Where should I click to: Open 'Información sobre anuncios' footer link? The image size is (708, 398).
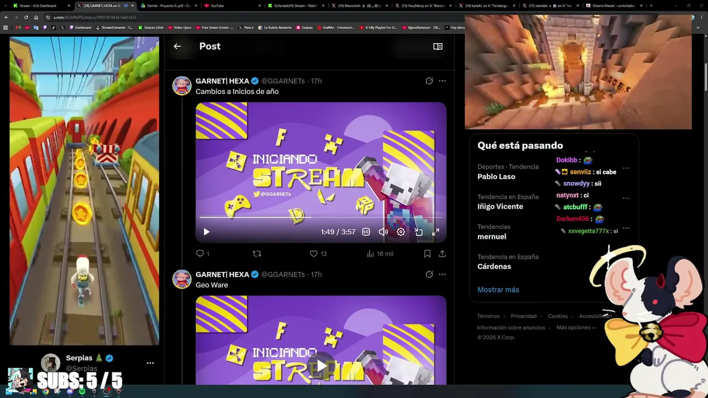click(x=511, y=327)
